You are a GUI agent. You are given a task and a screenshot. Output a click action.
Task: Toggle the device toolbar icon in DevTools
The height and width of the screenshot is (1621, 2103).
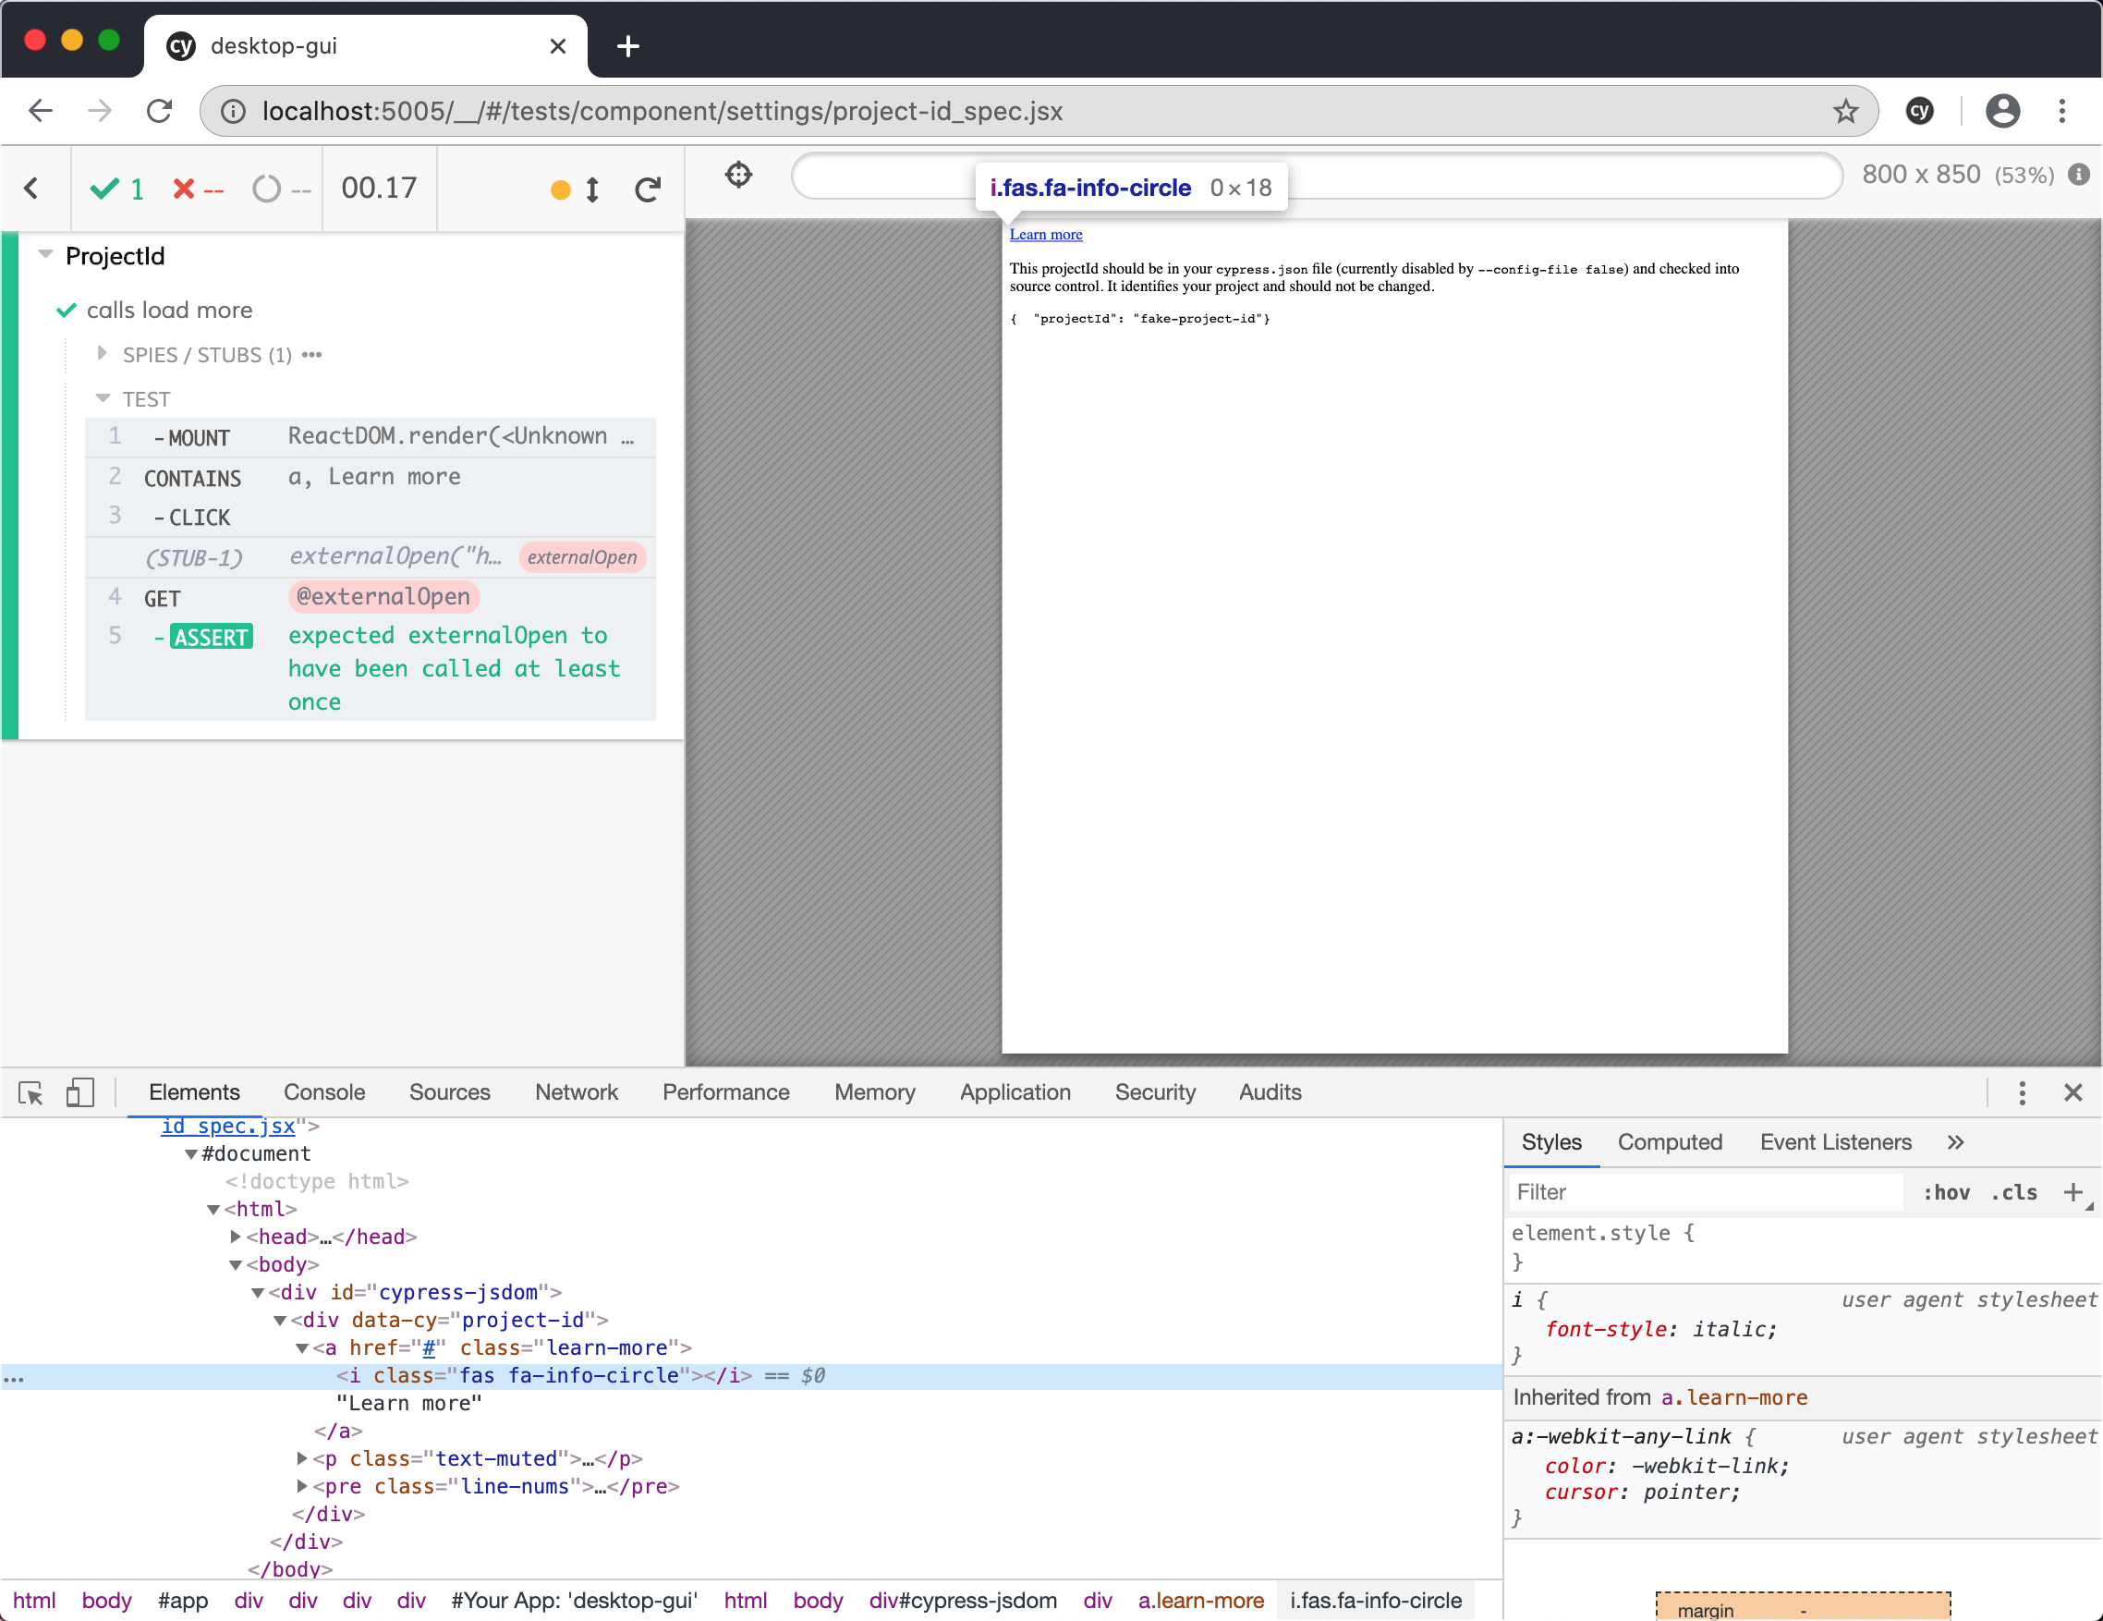pos(79,1092)
